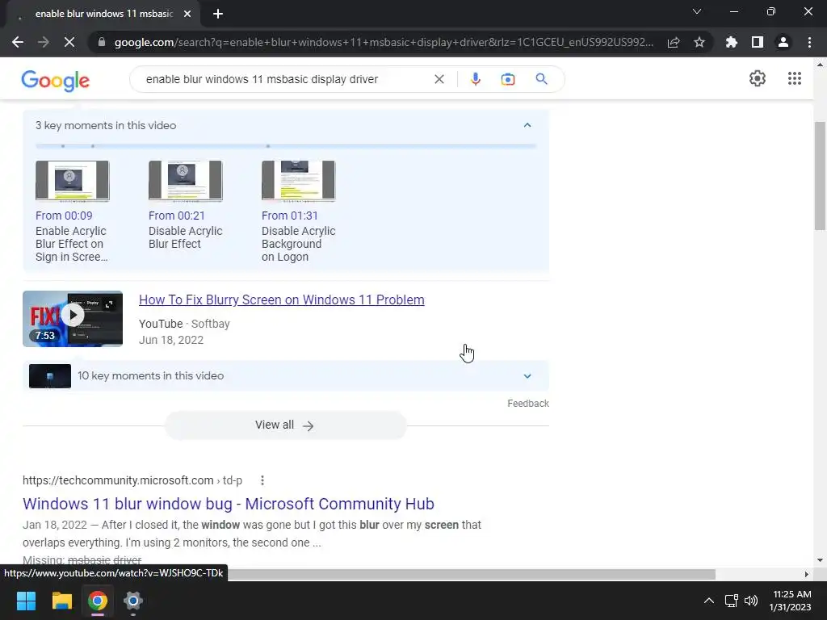This screenshot has width=827, height=620.
Task: Click the forward navigation arrow
Action: 44,42
